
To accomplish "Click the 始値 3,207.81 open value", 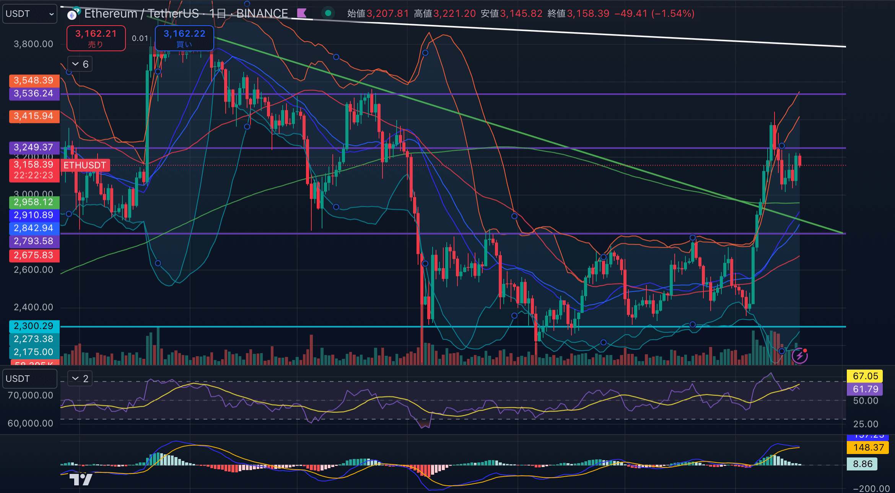I will [378, 14].
